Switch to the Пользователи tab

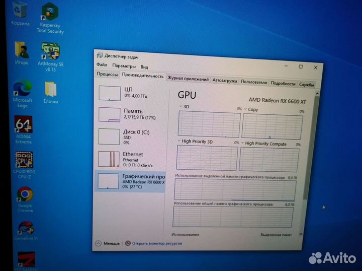click(x=254, y=82)
